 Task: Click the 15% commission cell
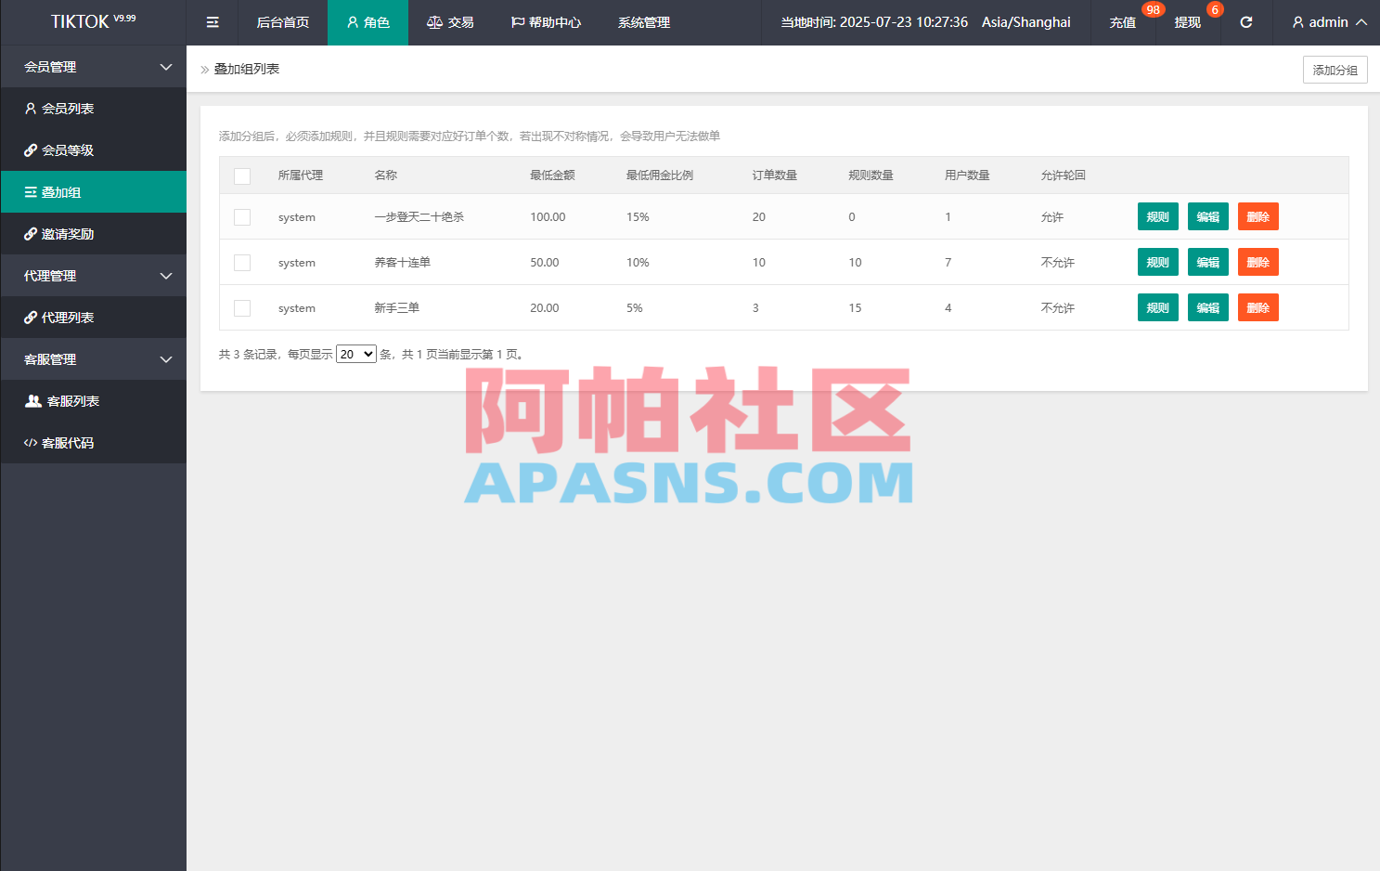[638, 217]
